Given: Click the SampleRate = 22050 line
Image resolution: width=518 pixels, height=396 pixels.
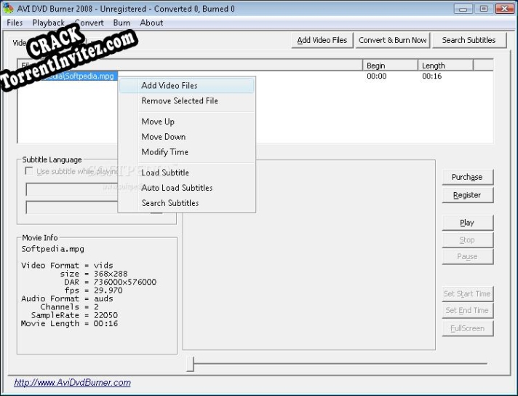Looking at the screenshot, I should [x=74, y=315].
